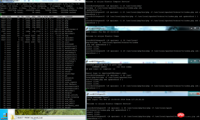Image resolution: width=200 pixels, height=120 pixels.
Task: Click the COMMAND column header in top
Action: (x=69, y=16)
